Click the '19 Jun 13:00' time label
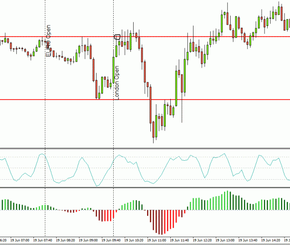The image size is (290, 245). point(225,240)
